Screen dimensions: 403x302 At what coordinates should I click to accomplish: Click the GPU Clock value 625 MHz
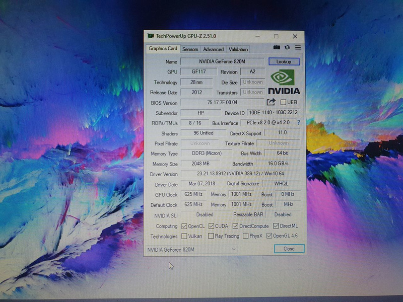point(193,194)
